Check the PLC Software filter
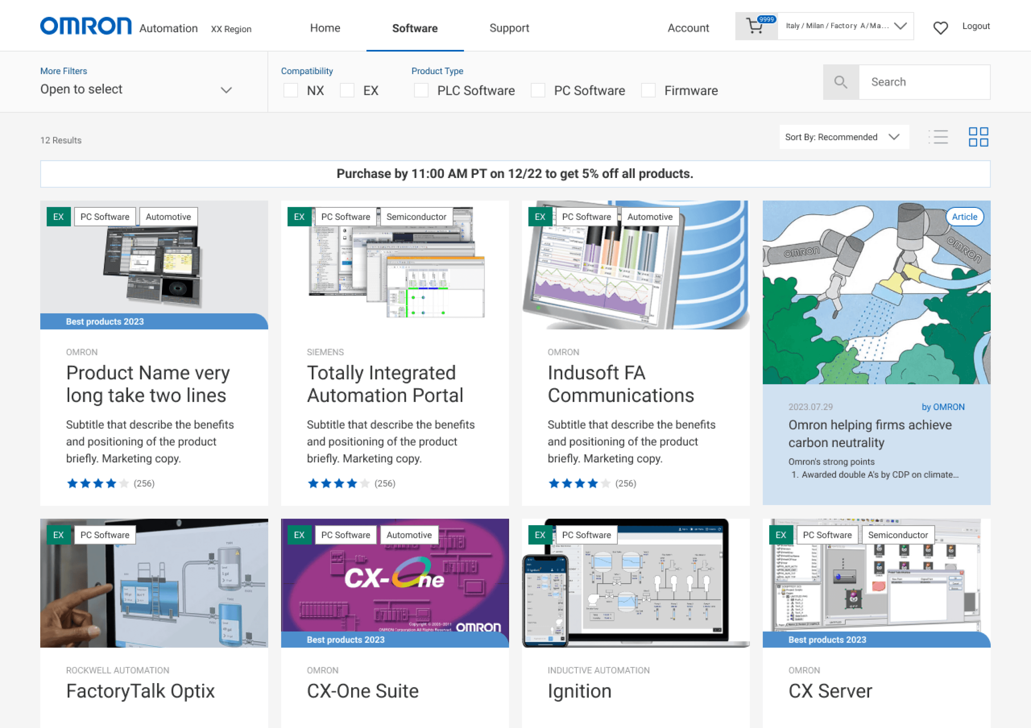 [x=421, y=90]
